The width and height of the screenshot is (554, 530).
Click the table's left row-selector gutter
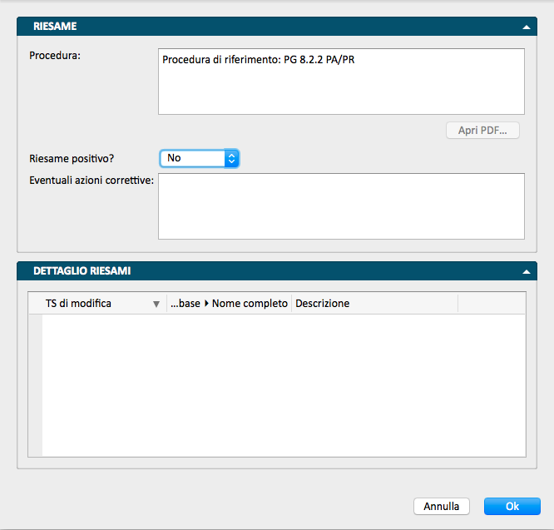coord(35,383)
